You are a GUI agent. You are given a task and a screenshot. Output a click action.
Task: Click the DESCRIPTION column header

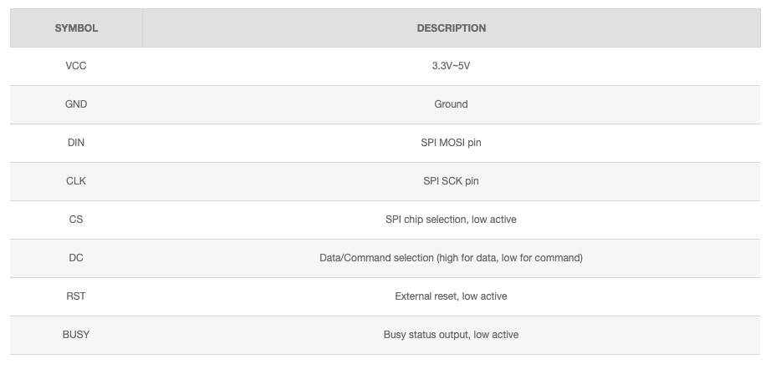click(451, 28)
